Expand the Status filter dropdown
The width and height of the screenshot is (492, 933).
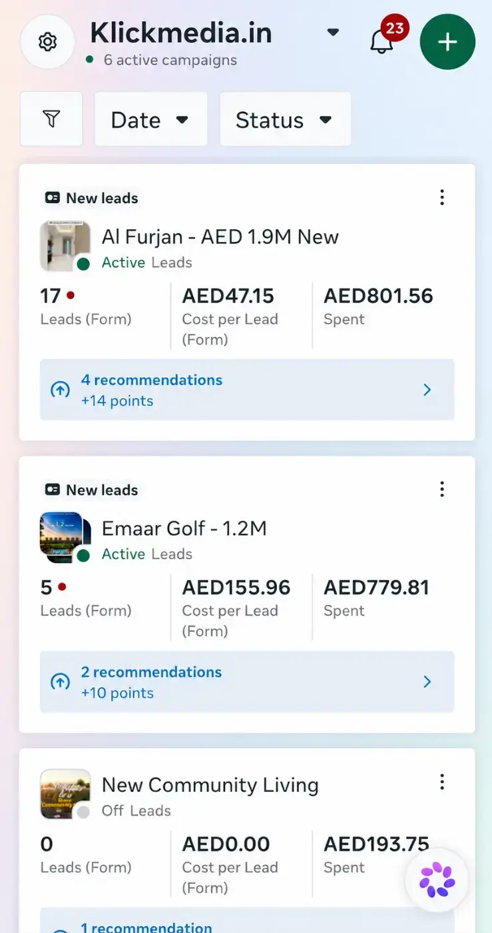click(285, 119)
